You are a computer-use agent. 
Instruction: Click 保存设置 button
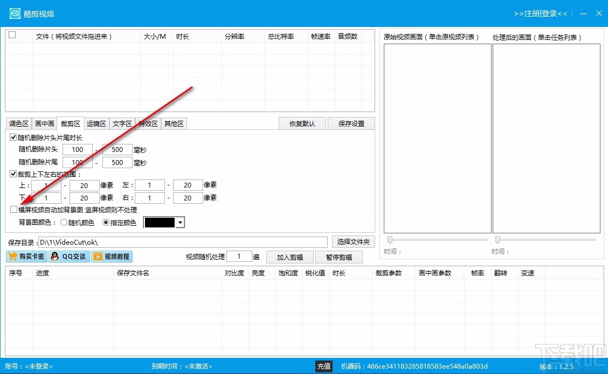tap(351, 123)
